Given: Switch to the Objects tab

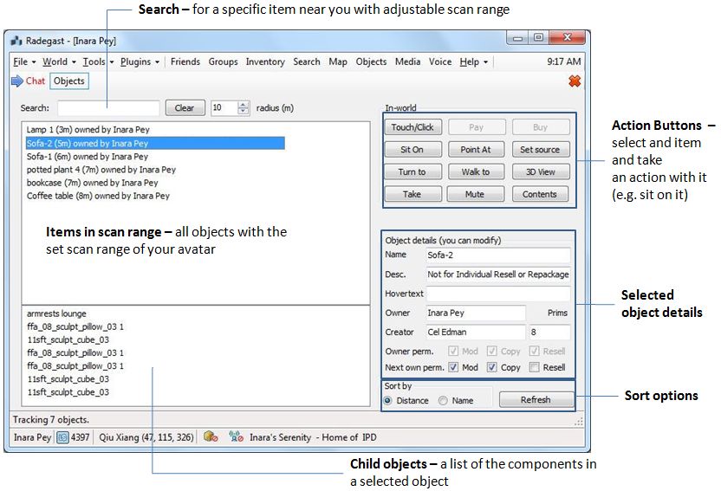Looking at the screenshot, I should tap(68, 81).
